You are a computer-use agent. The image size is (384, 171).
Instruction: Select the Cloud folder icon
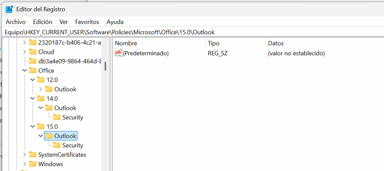click(x=33, y=52)
